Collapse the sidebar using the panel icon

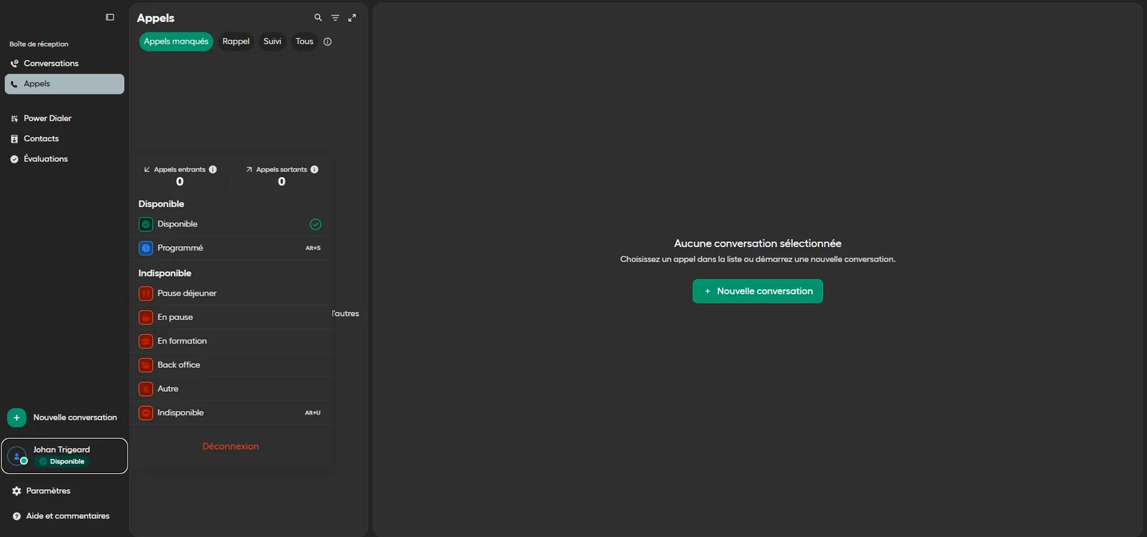click(x=110, y=17)
